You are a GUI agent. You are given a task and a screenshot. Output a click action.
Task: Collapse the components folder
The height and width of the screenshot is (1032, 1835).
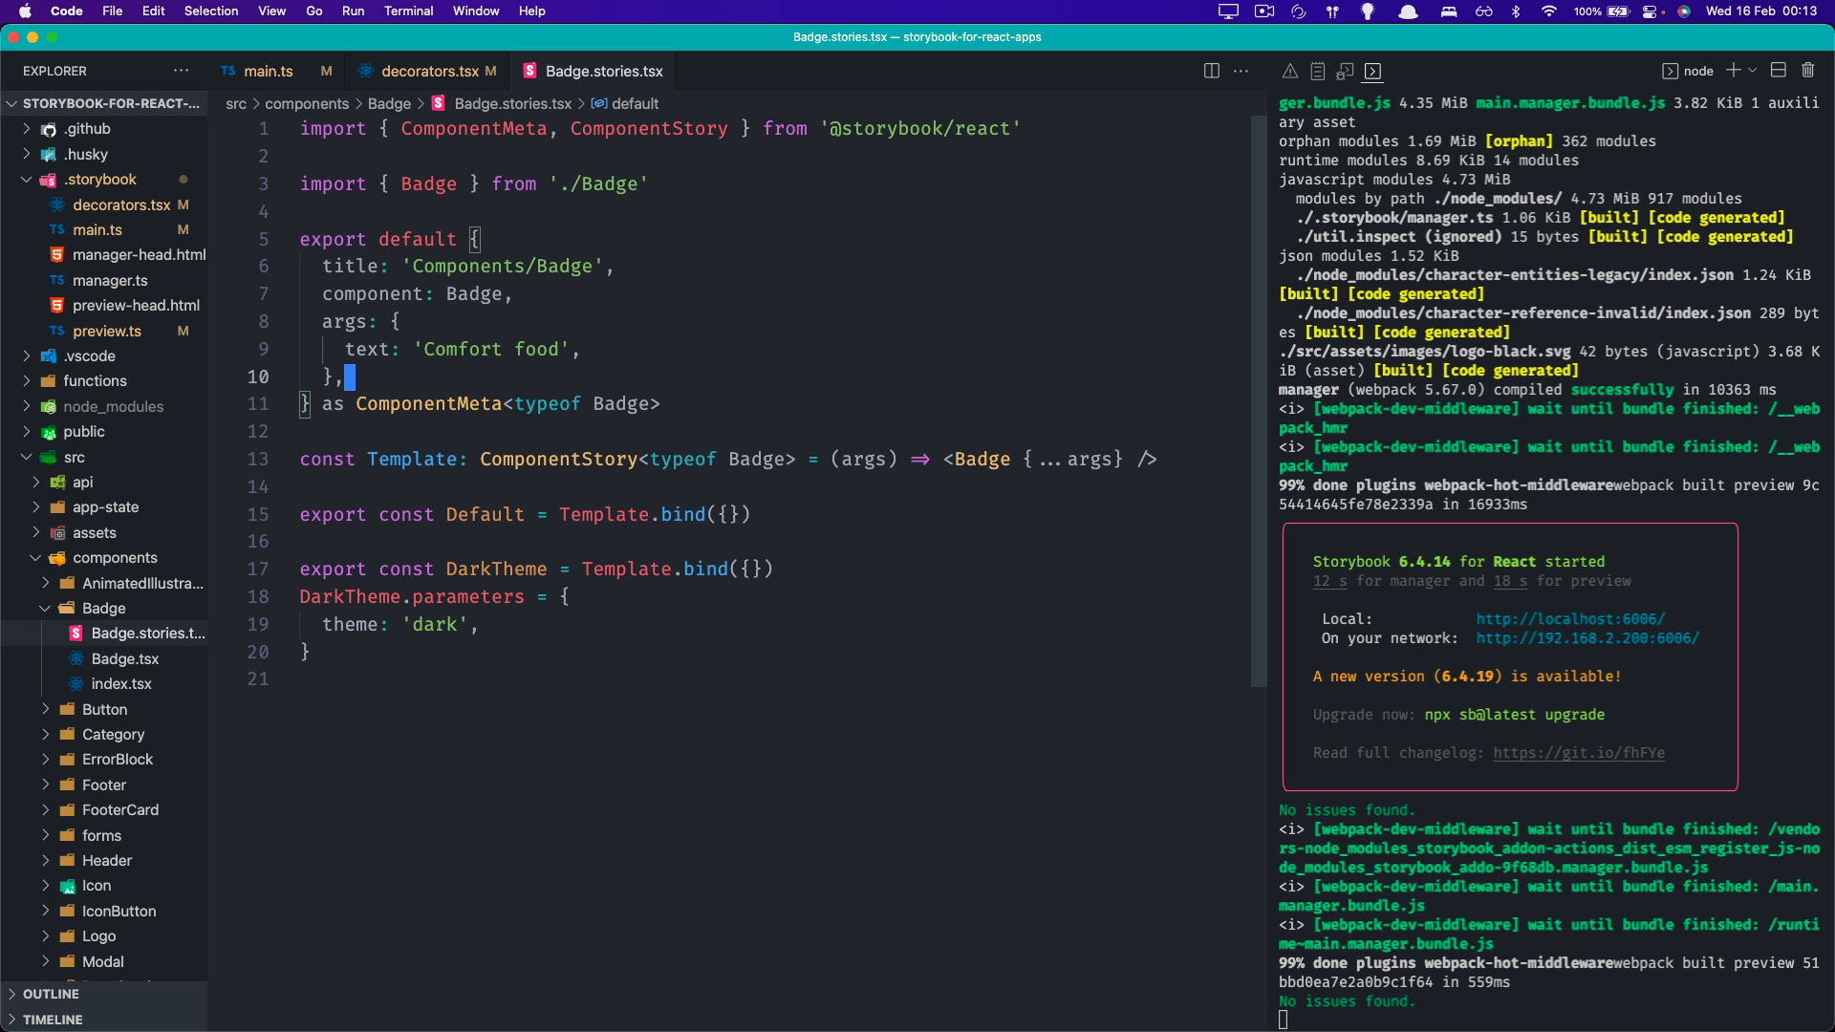(103, 558)
